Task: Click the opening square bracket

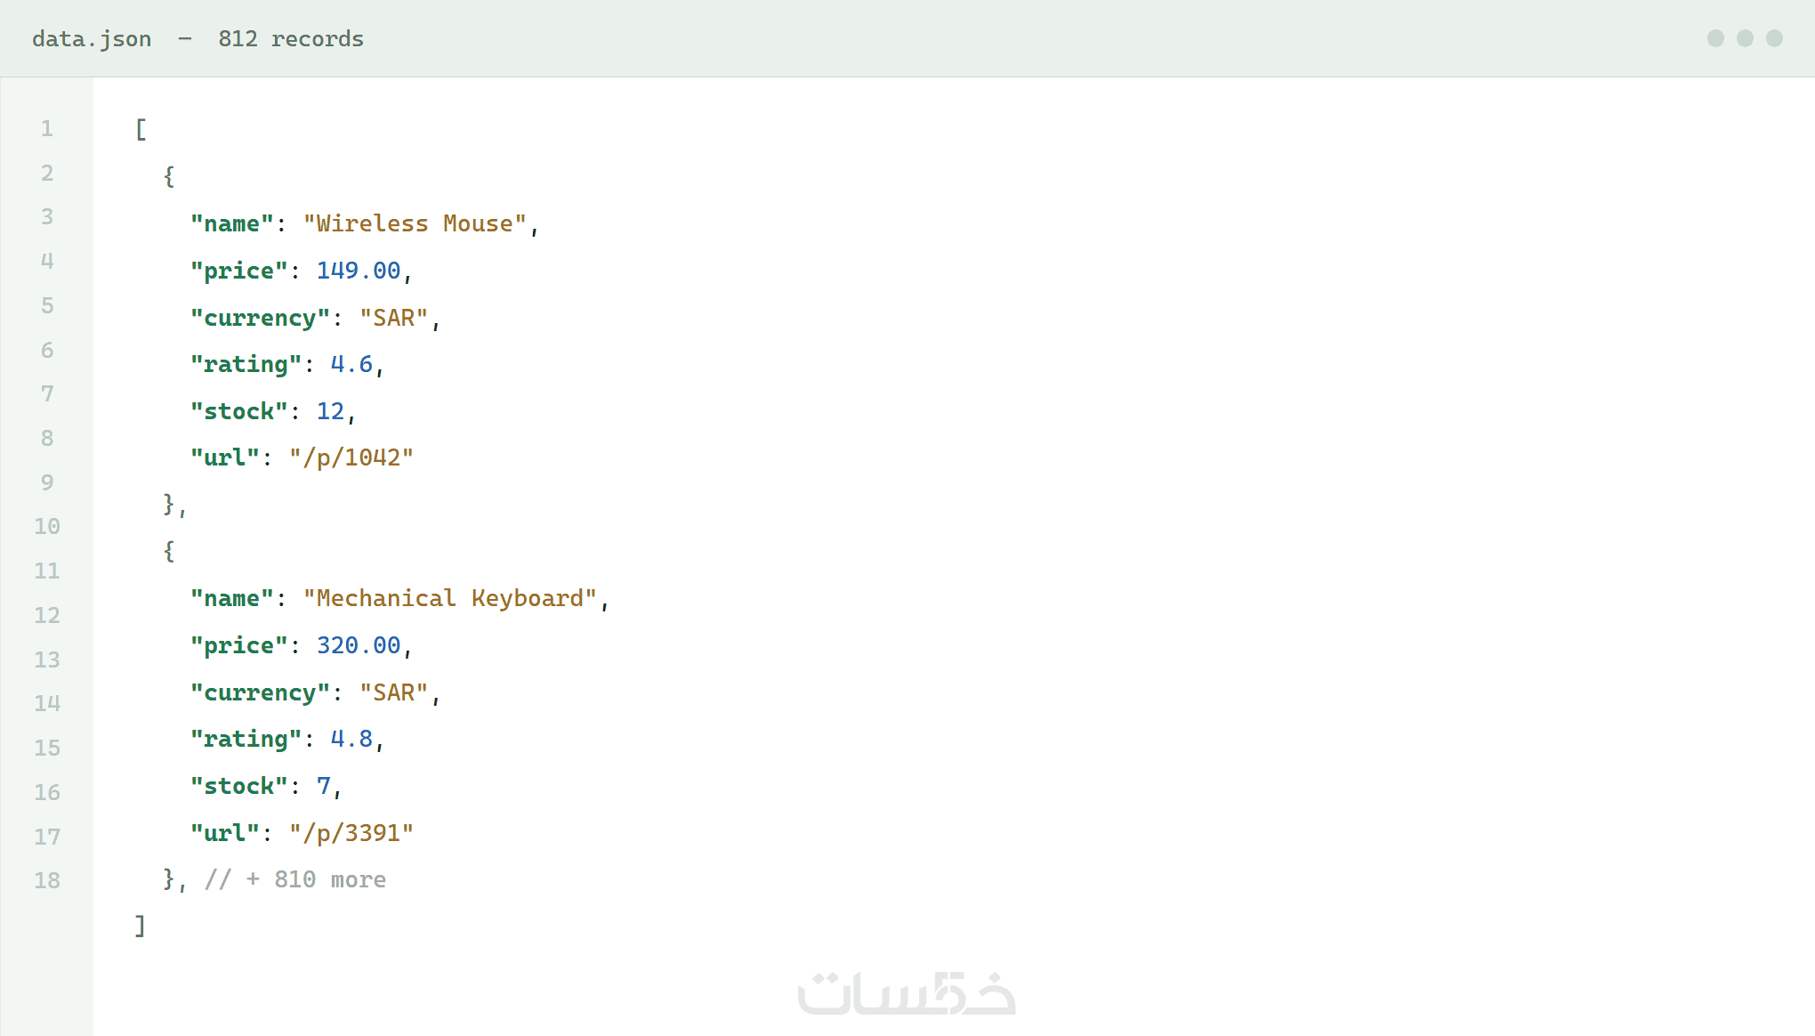Action: click(141, 130)
